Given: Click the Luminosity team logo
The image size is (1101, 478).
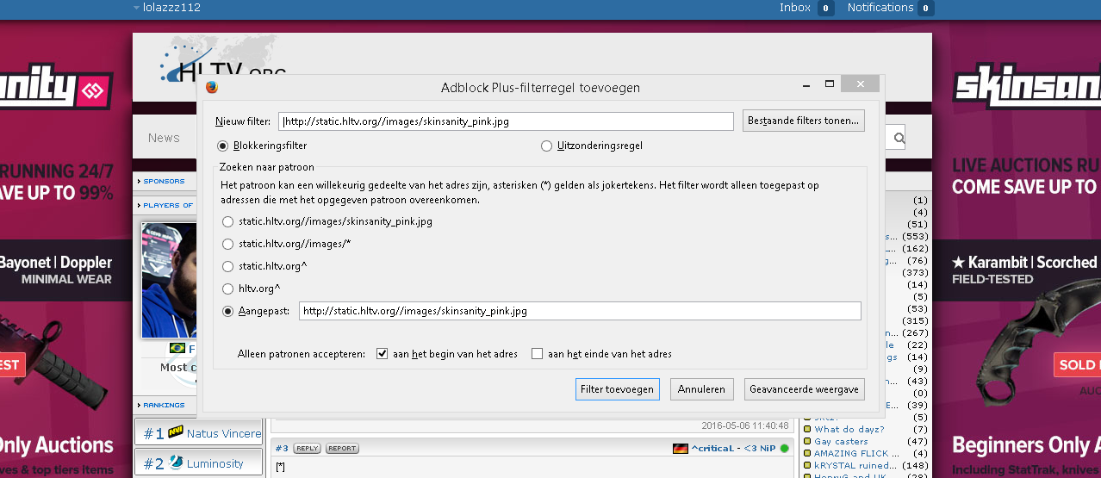Looking at the screenshot, I should 177,462.
